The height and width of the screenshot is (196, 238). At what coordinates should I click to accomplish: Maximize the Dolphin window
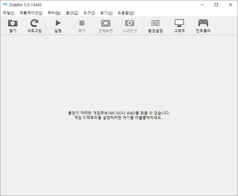point(216,5)
